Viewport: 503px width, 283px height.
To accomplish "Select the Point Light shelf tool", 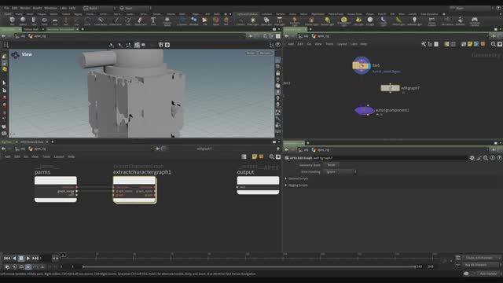I will (x=253, y=21).
